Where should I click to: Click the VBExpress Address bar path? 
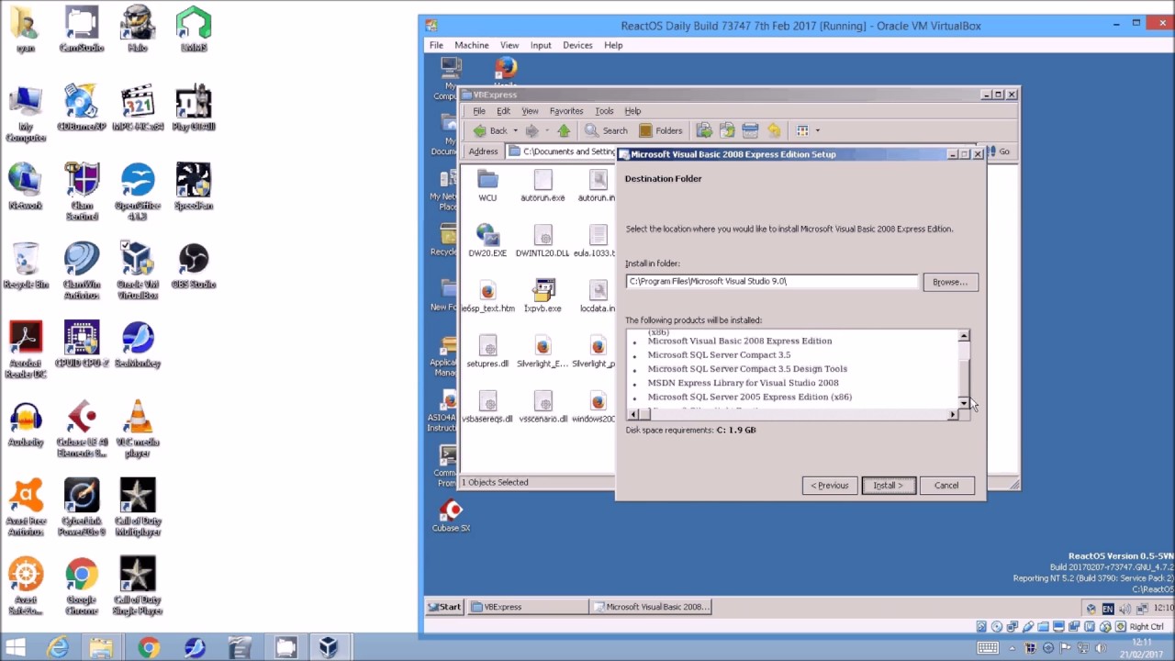coord(563,151)
